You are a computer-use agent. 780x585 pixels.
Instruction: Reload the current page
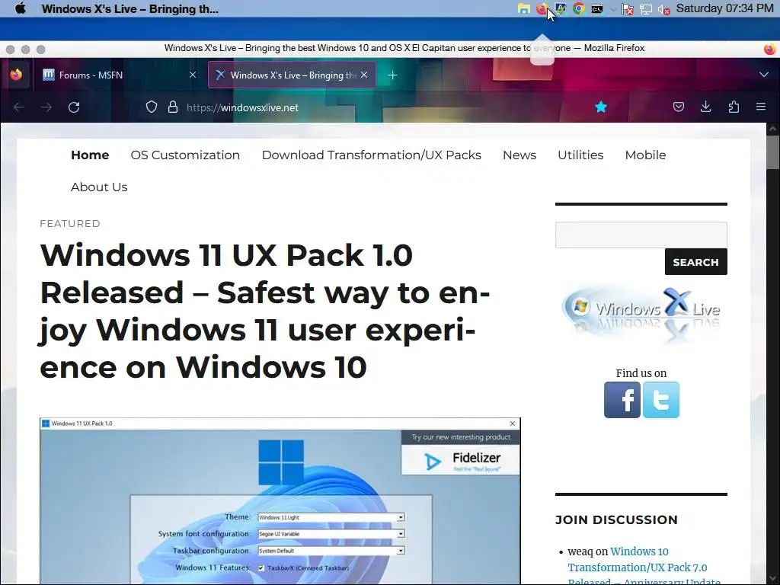coord(74,107)
